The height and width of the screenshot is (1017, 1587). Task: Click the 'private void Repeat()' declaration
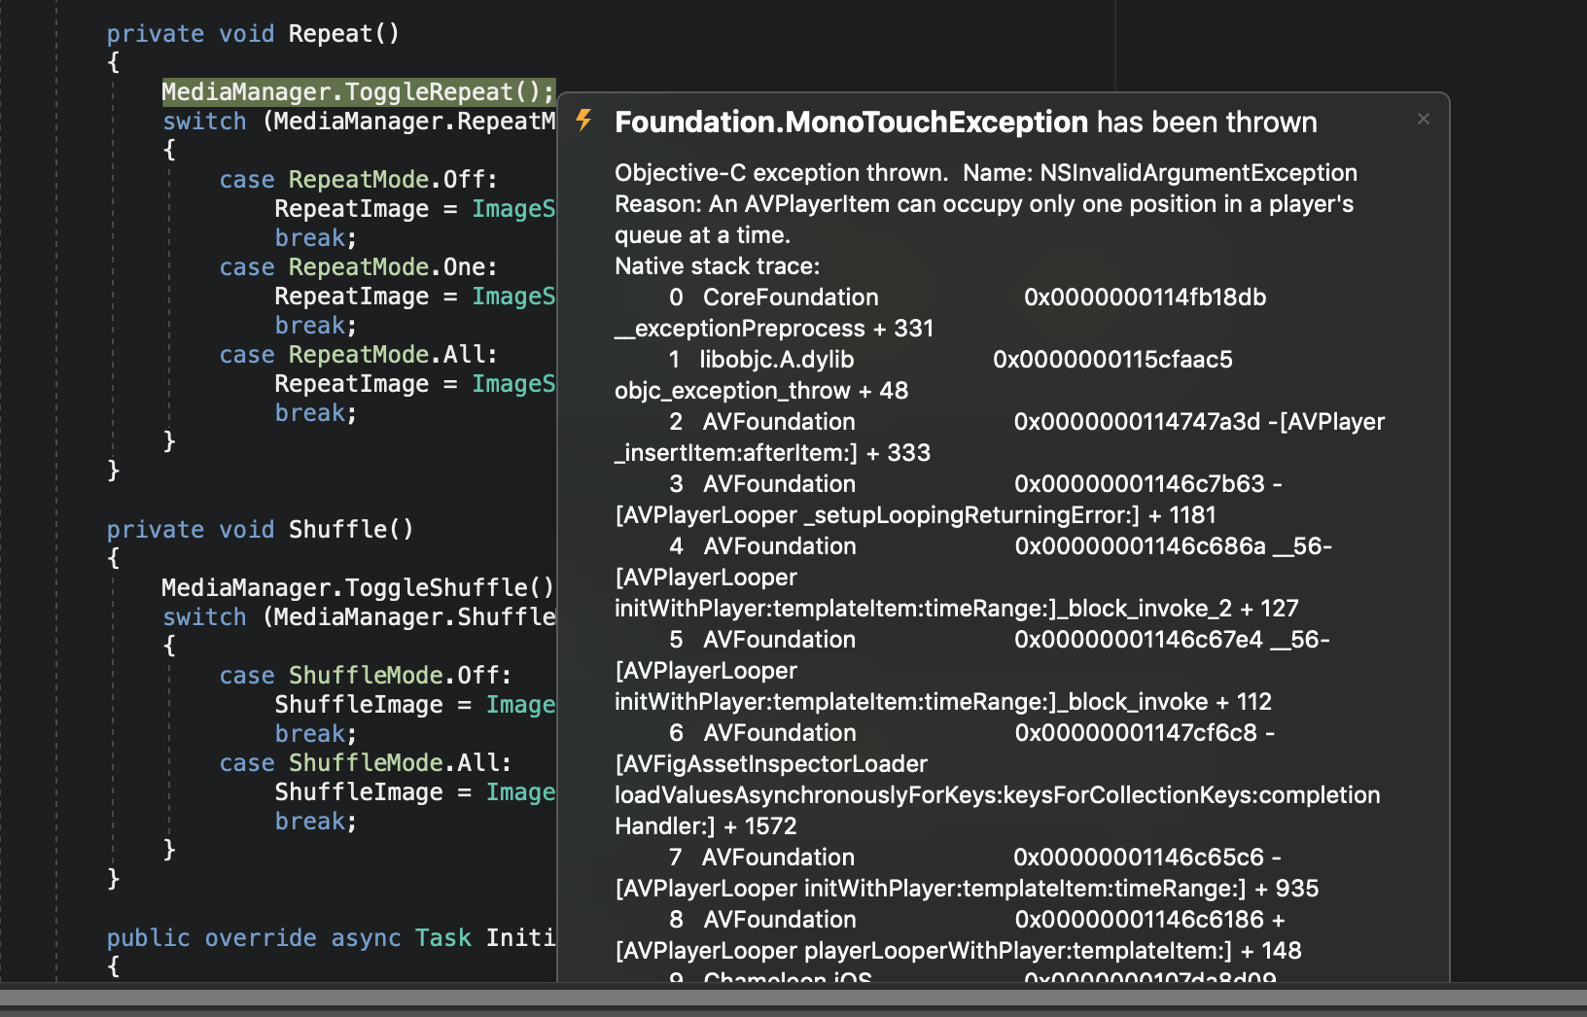(x=253, y=33)
